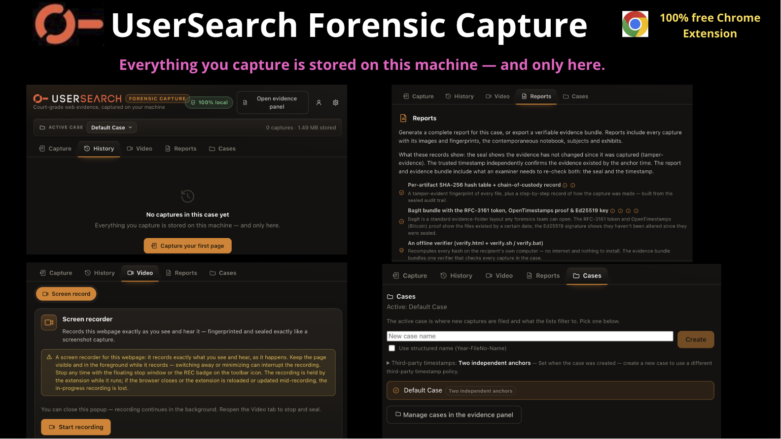Focus the New case name input field
This screenshot has width=781, height=439.
530,336
